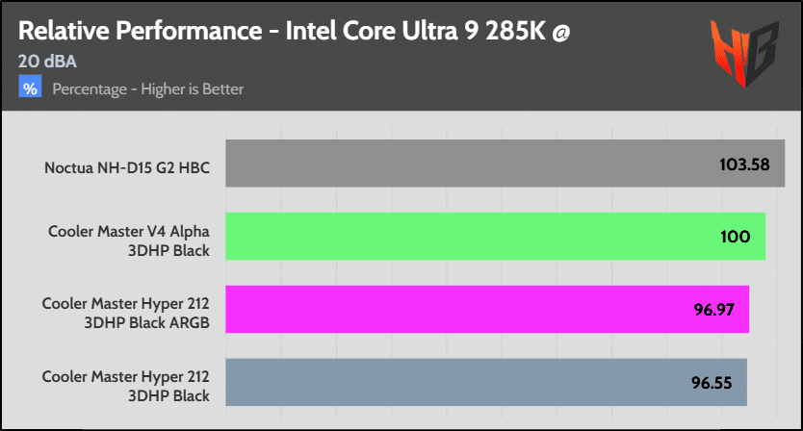
Task: Click the magenta Hyper 212 ARGB bar
Action: point(462,310)
